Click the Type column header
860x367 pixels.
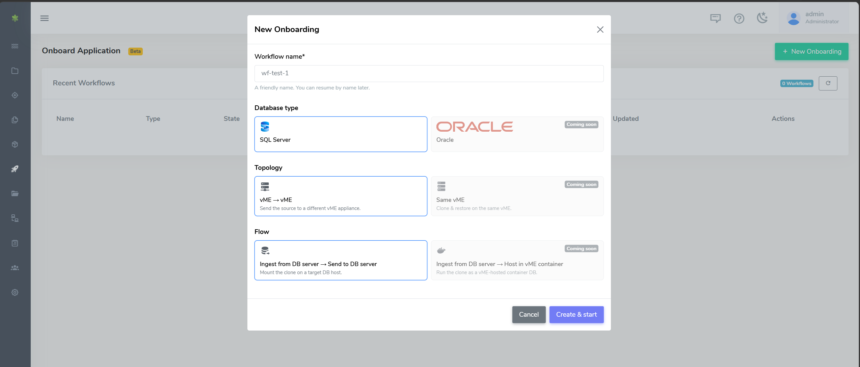coord(153,119)
